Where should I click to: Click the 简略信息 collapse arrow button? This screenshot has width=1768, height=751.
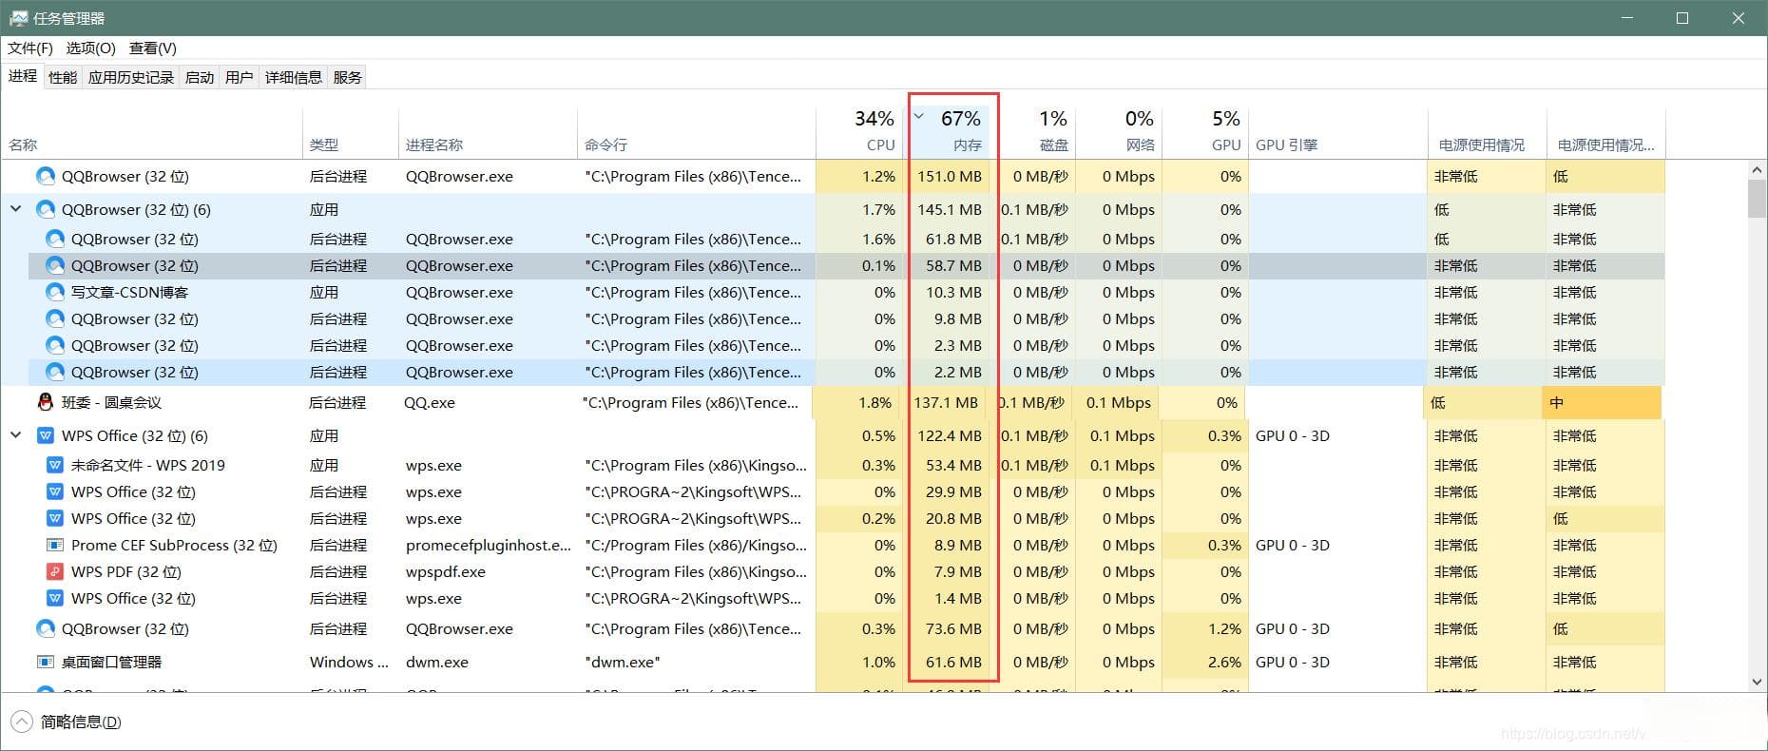21,722
